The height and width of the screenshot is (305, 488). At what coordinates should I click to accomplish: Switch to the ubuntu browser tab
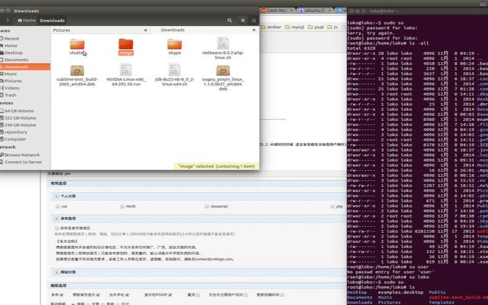(x=315, y=10)
